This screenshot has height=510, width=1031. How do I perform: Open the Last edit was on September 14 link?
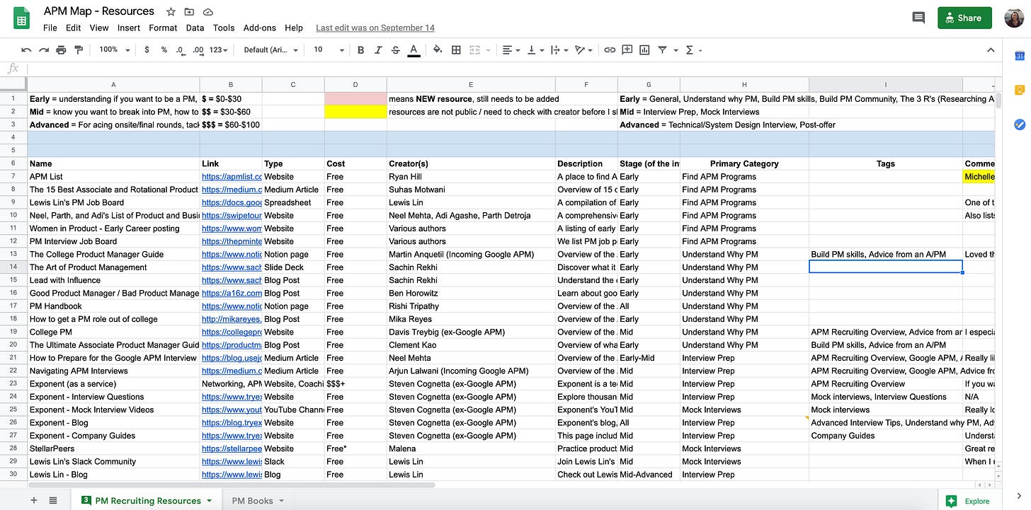375,28
